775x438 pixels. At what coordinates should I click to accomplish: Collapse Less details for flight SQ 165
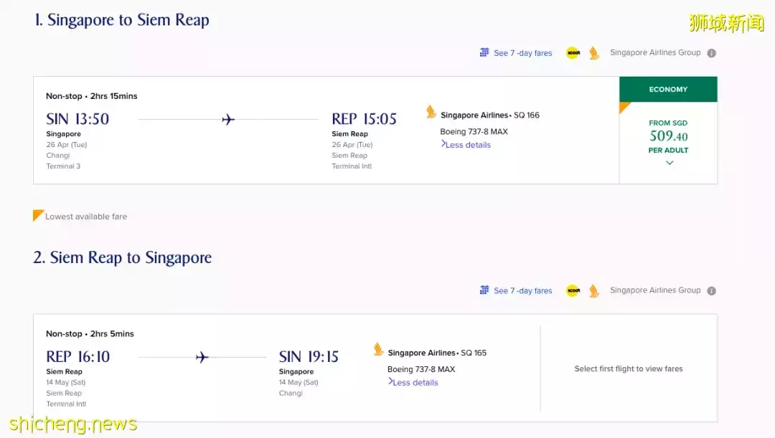tap(414, 382)
